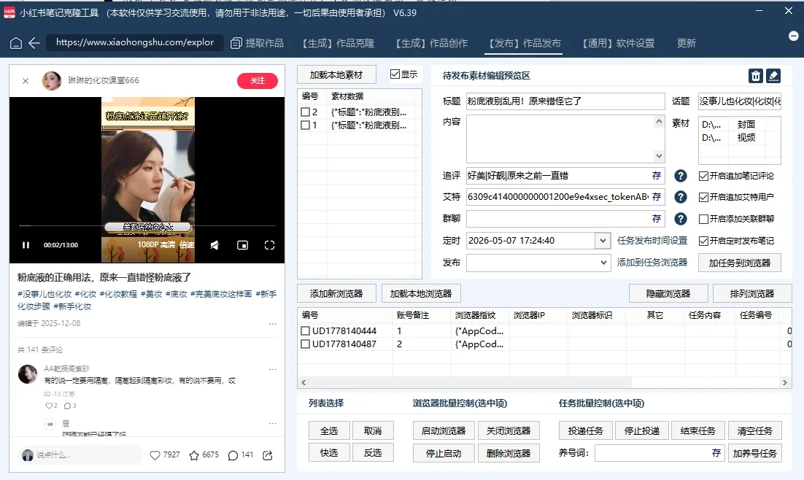Like the AA乾辰阁紫砂 comment
The height and width of the screenshot is (480, 804).
pos(49,406)
